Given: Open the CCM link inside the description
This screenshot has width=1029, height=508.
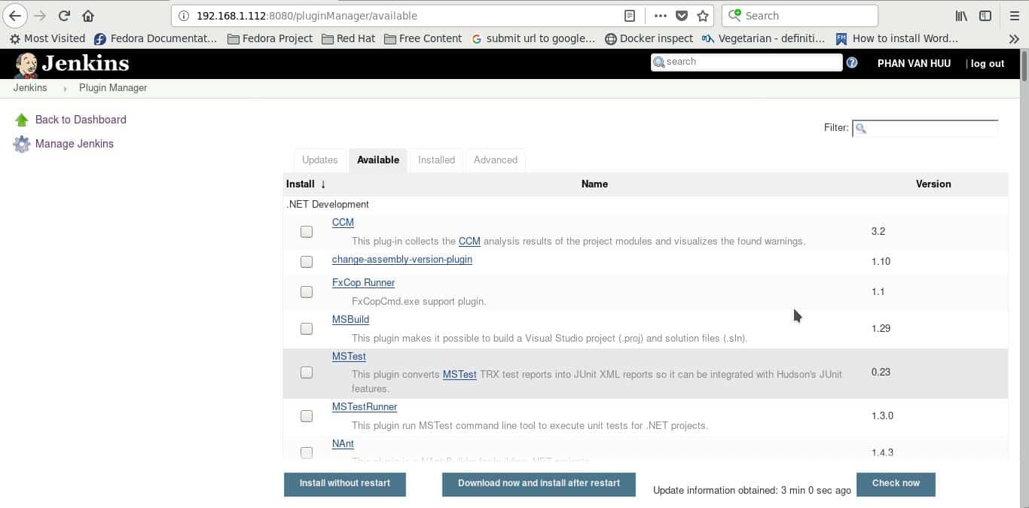Looking at the screenshot, I should [x=469, y=242].
